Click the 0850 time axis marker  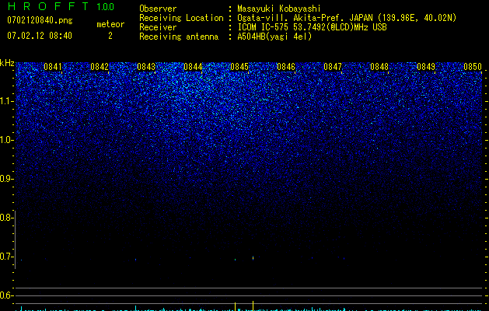click(x=473, y=67)
